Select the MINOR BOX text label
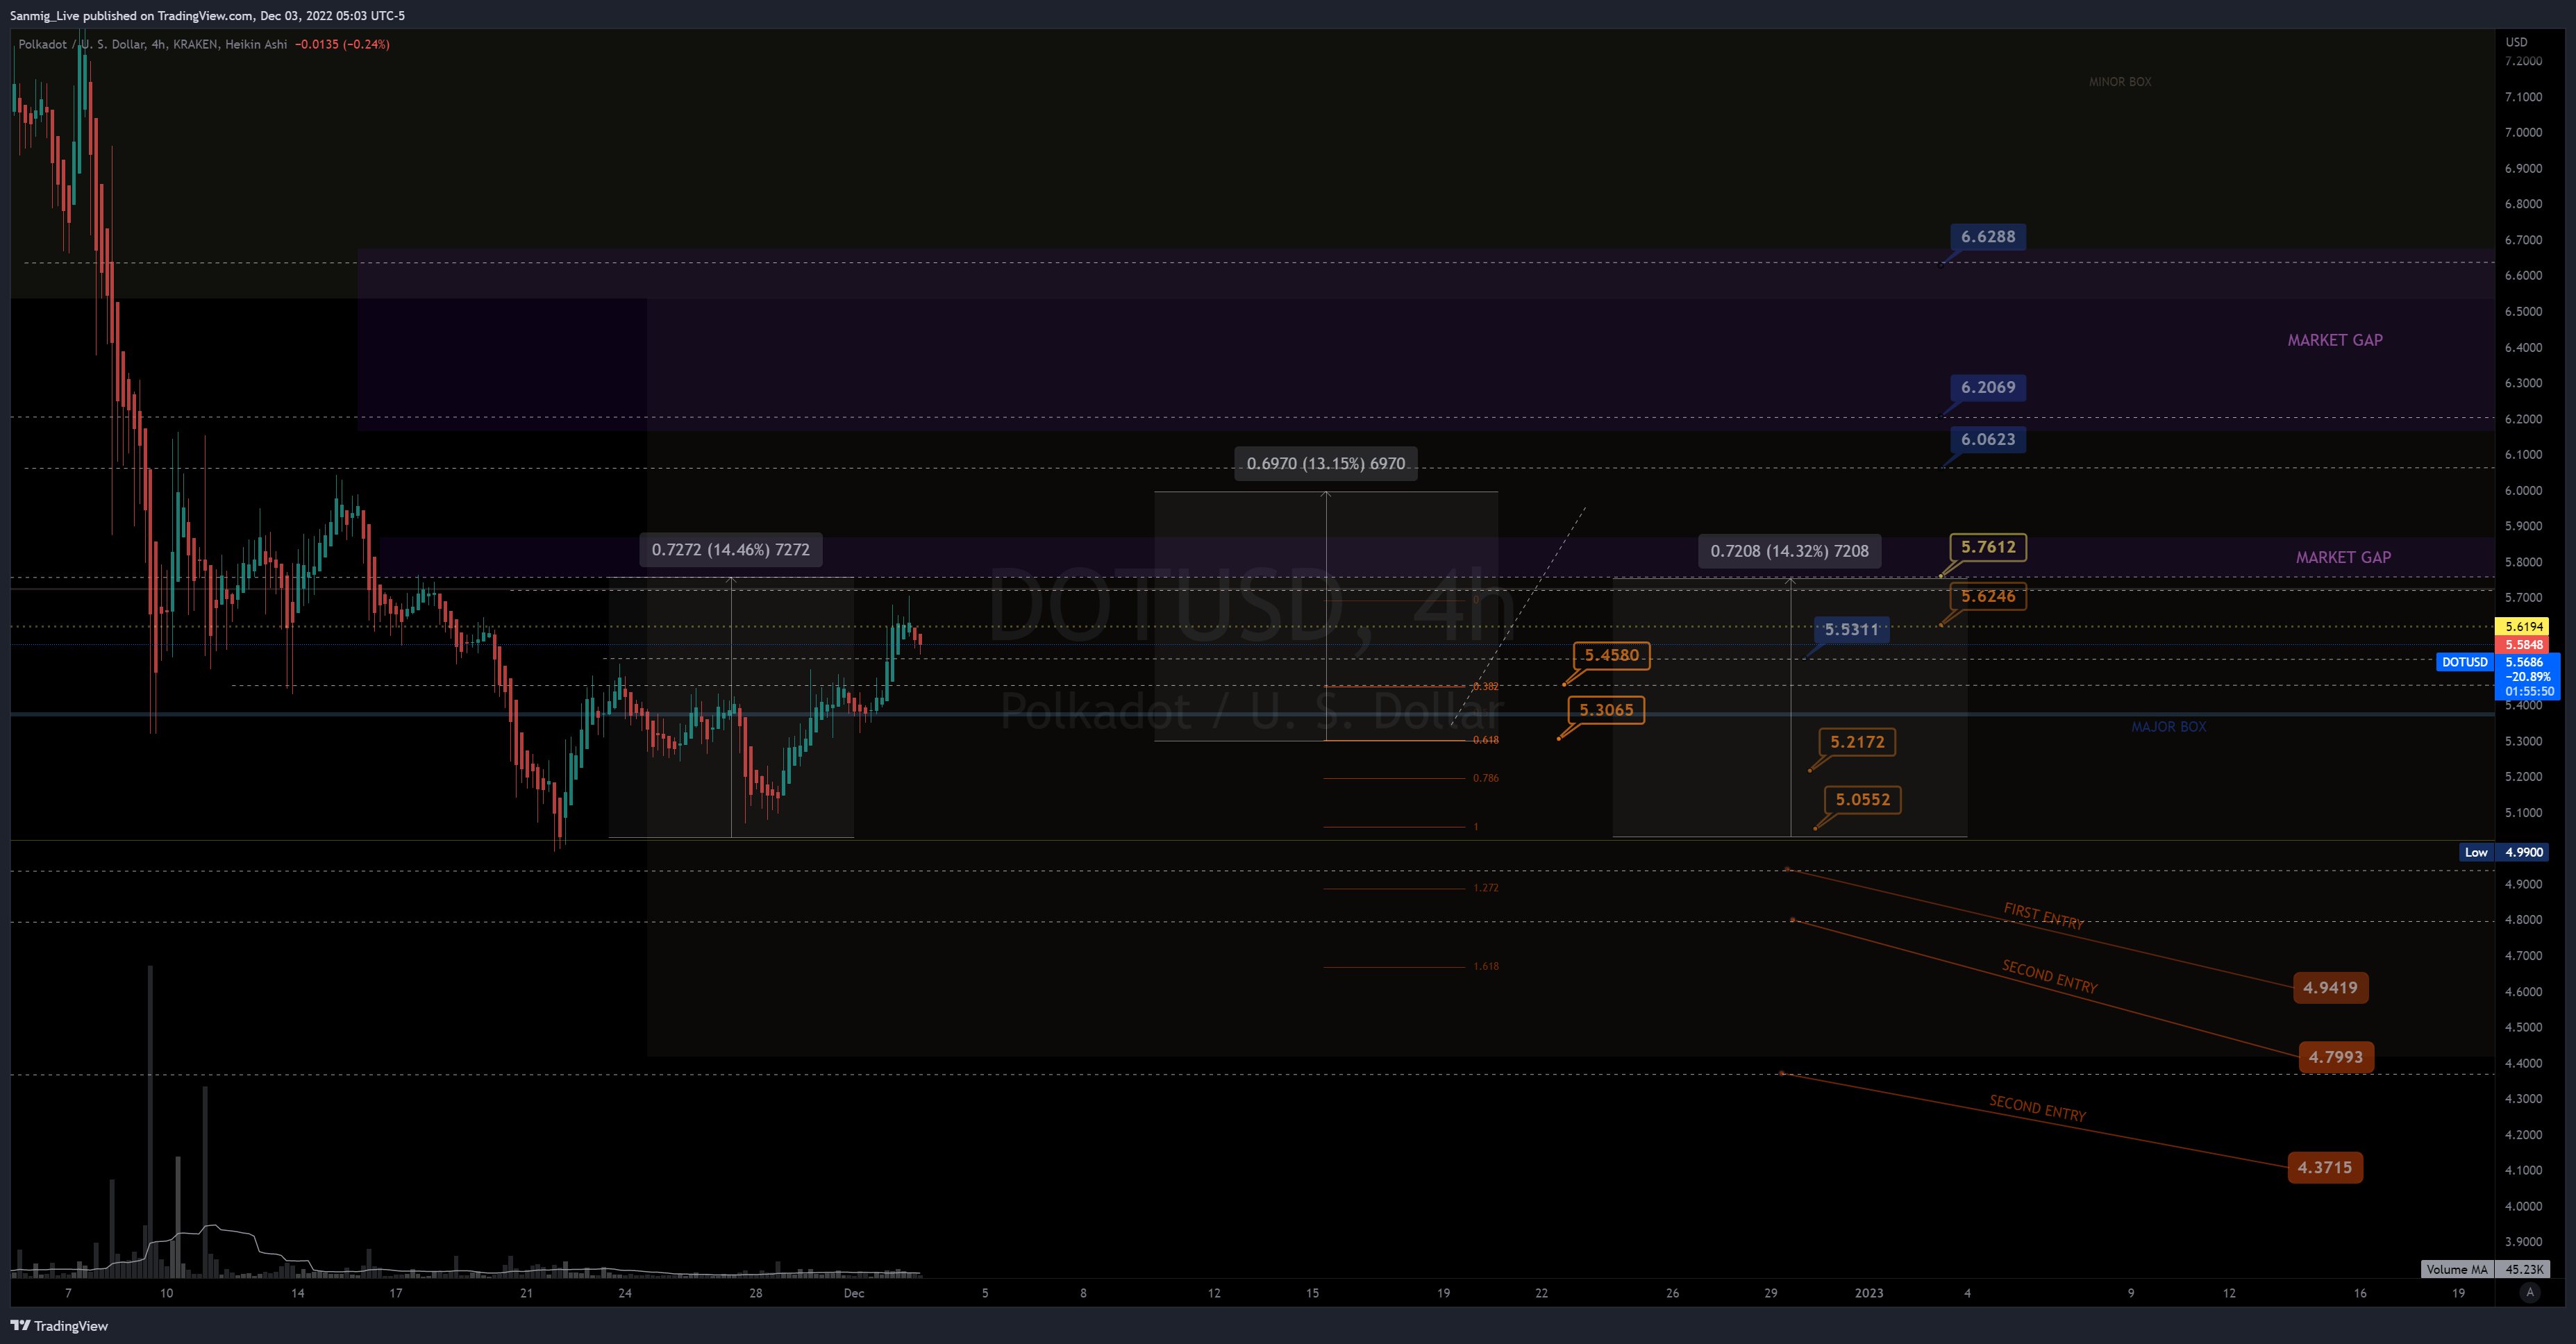Image resolution: width=2576 pixels, height=1344 pixels. tap(2119, 82)
